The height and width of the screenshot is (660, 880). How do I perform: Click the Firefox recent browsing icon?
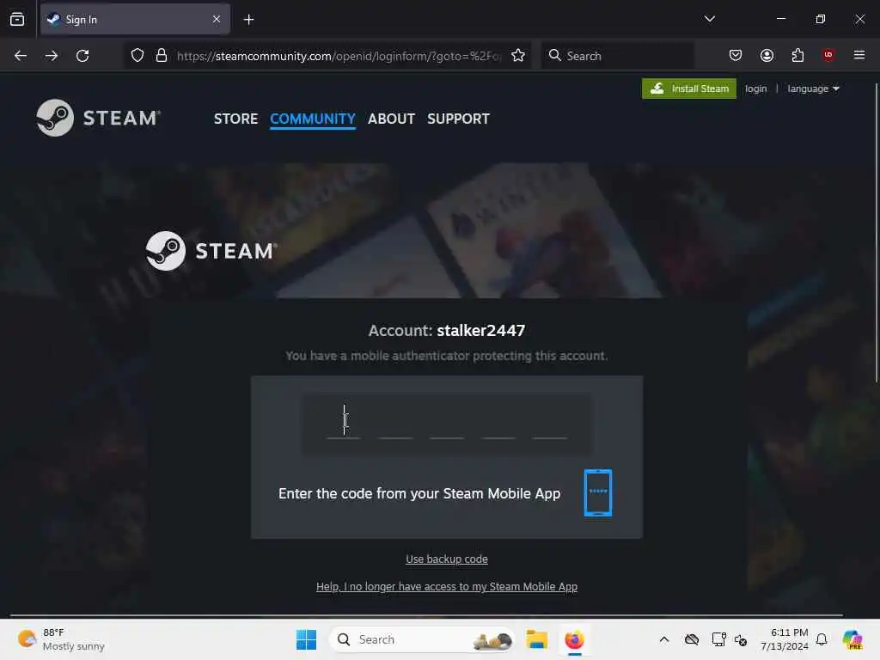(17, 20)
